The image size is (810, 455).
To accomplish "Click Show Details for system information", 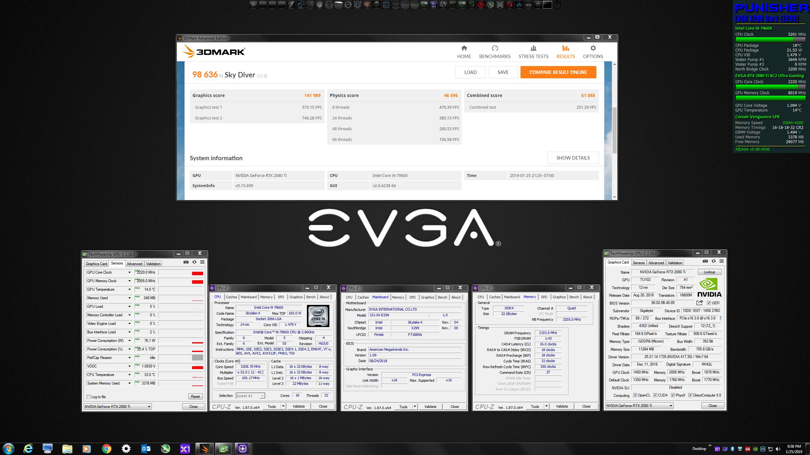I will [573, 158].
